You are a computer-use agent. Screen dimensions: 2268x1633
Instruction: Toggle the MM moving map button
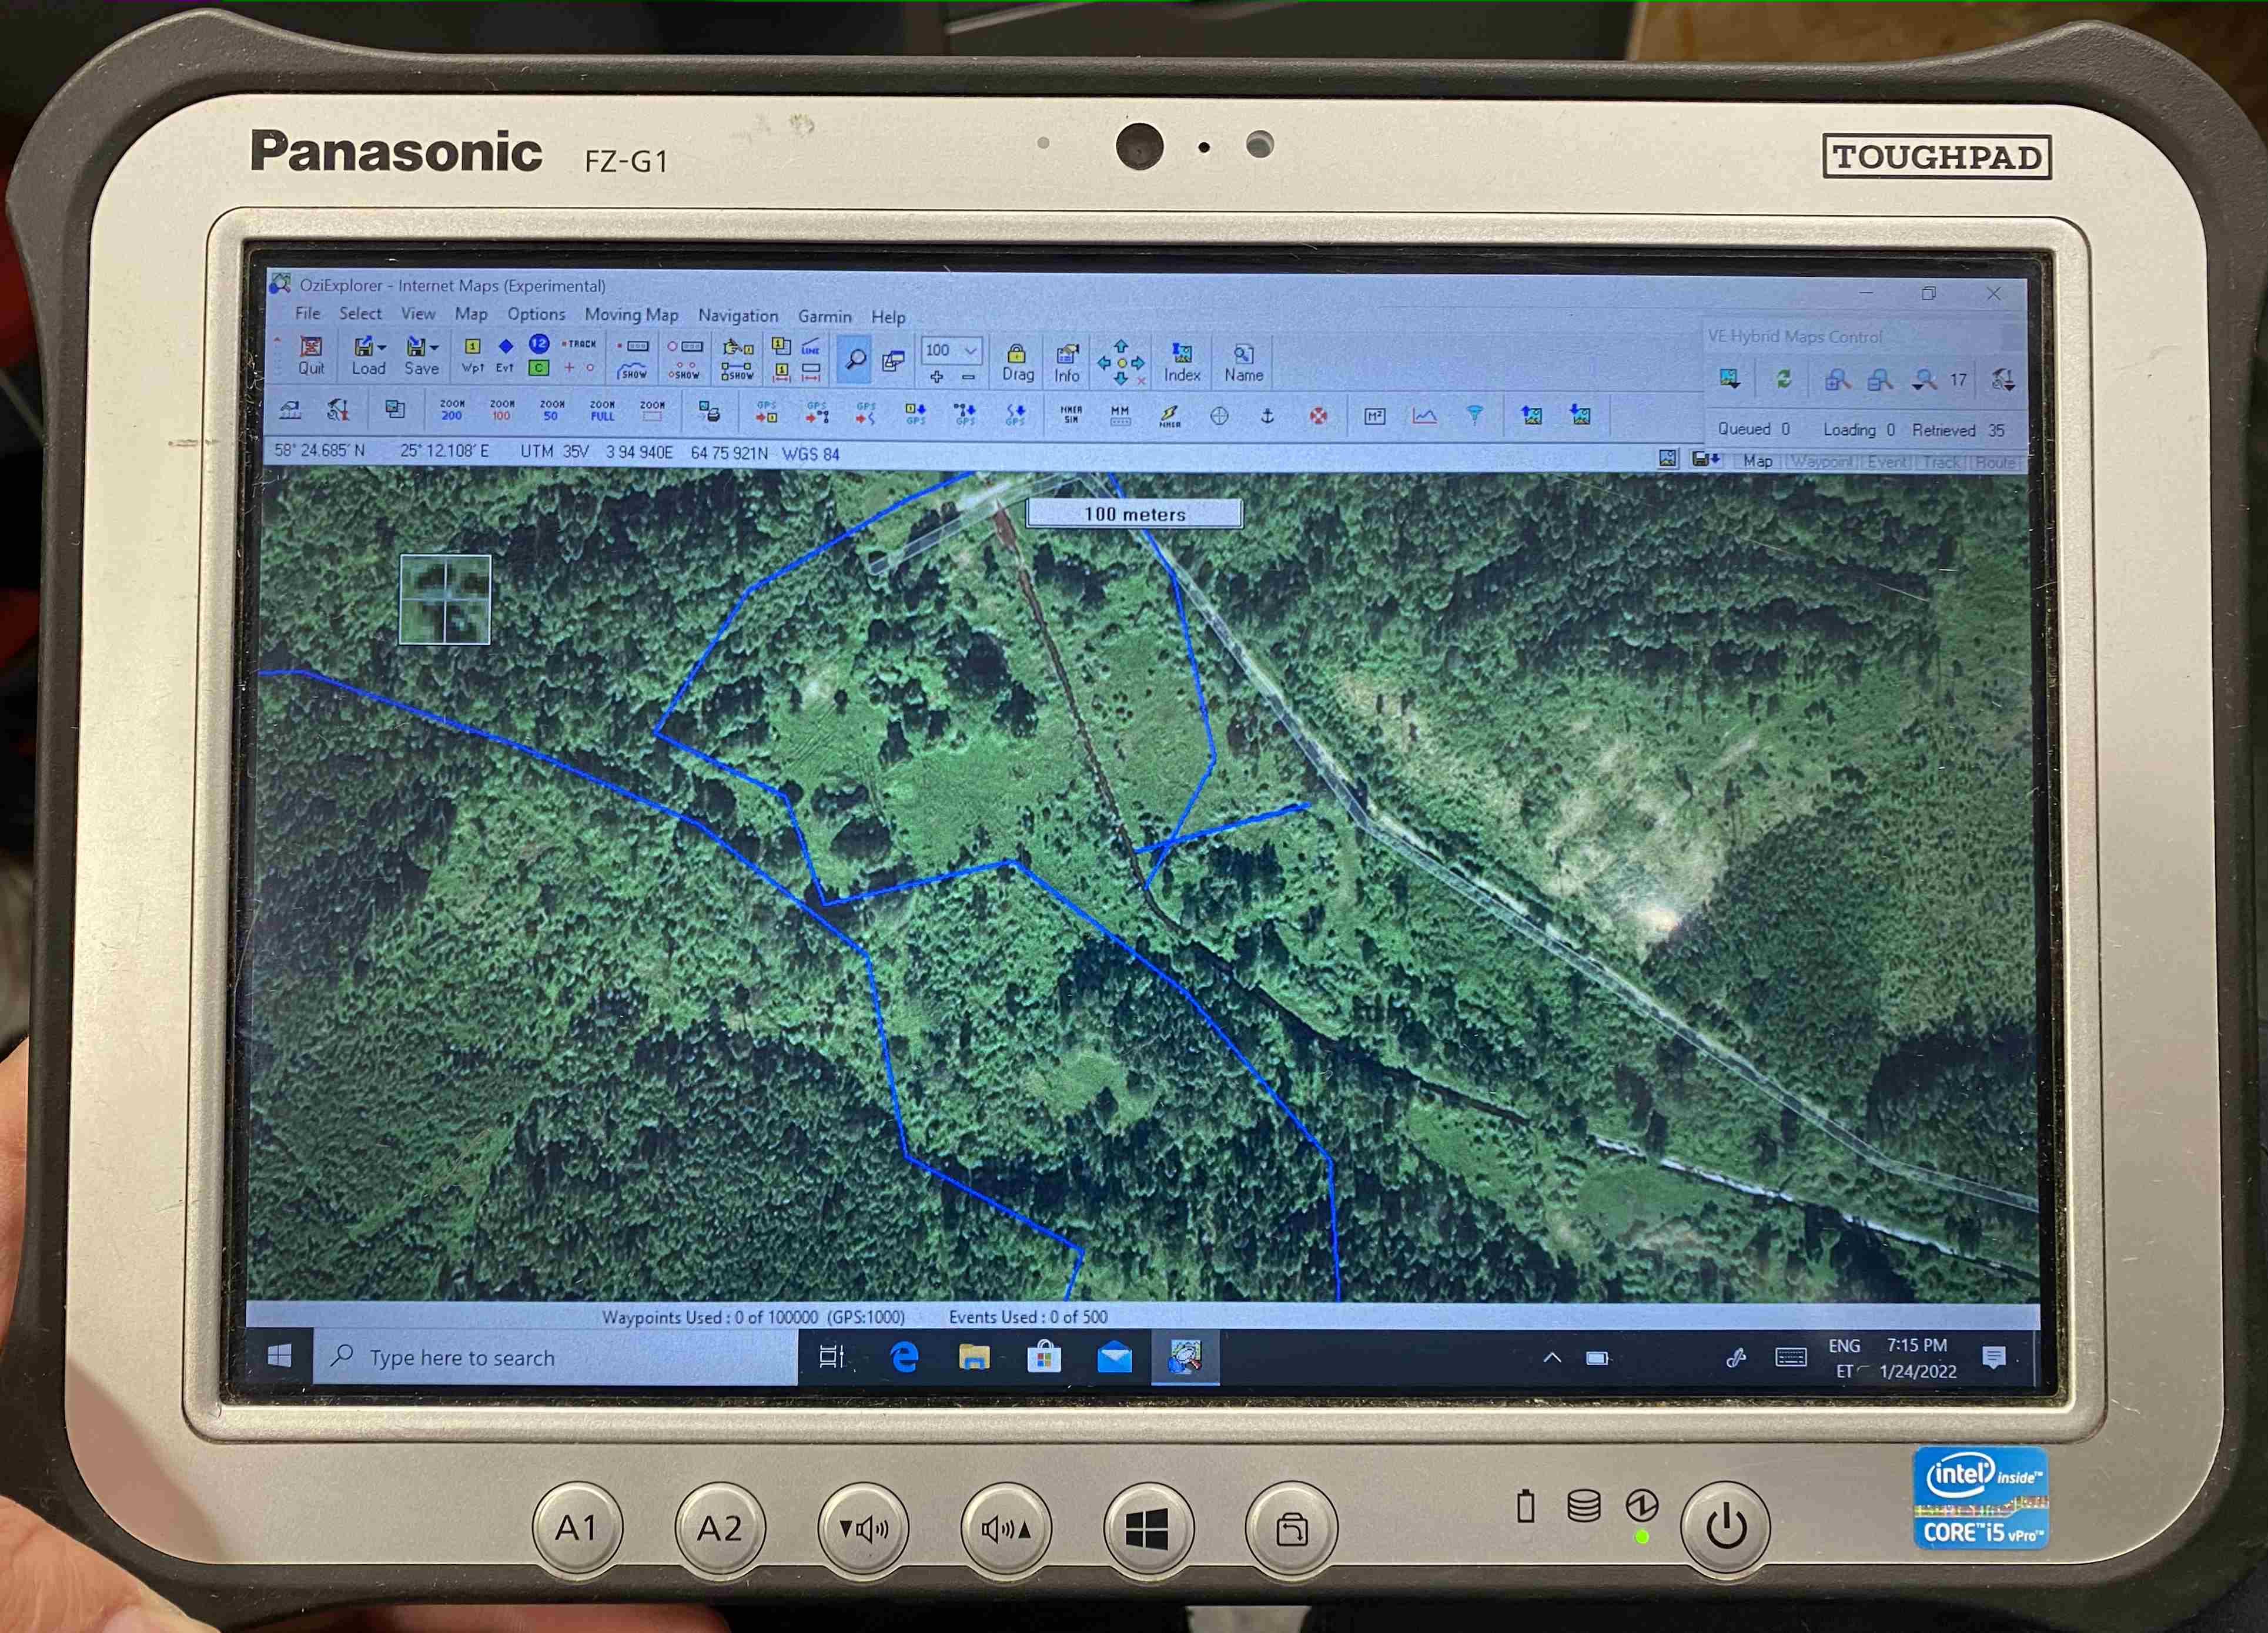1120,415
